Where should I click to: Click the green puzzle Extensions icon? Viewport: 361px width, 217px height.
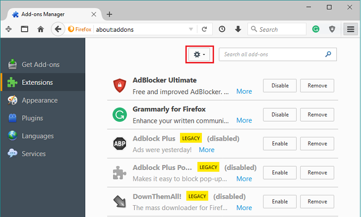[x=12, y=82]
